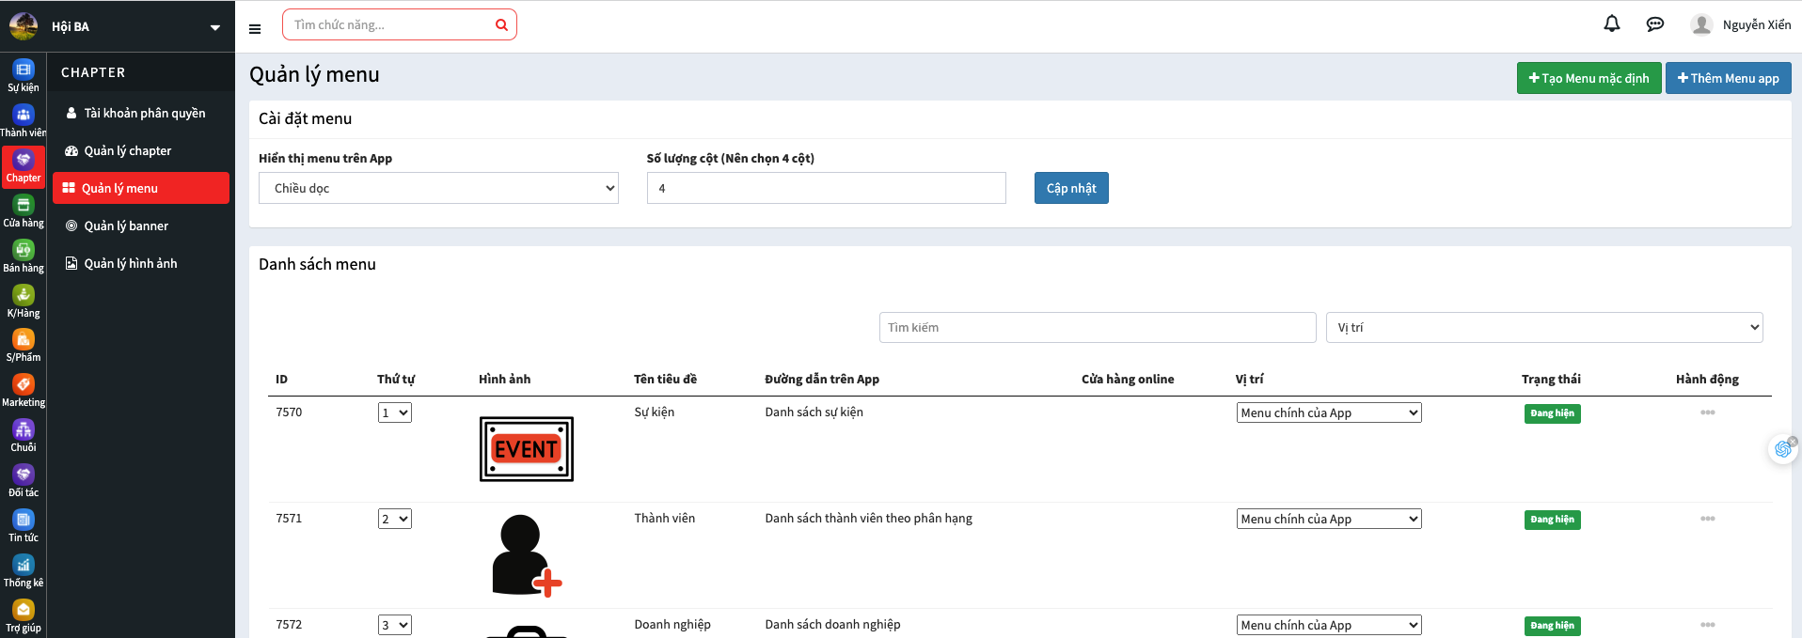Open the Thống kê sidebar icon
Screen dimensions: 1802x638
(24, 570)
